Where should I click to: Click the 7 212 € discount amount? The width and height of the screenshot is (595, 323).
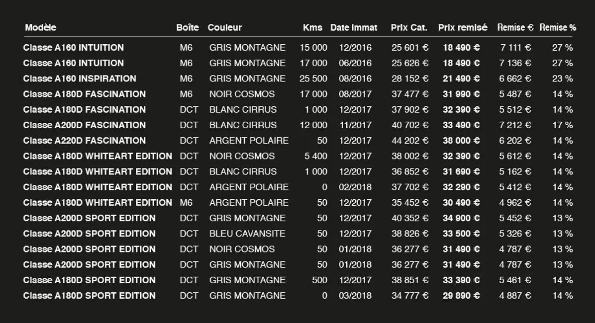coord(515,125)
